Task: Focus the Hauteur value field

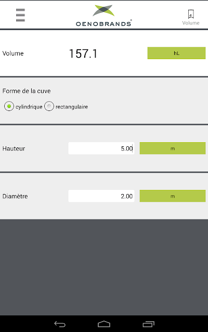Action: (x=101, y=148)
